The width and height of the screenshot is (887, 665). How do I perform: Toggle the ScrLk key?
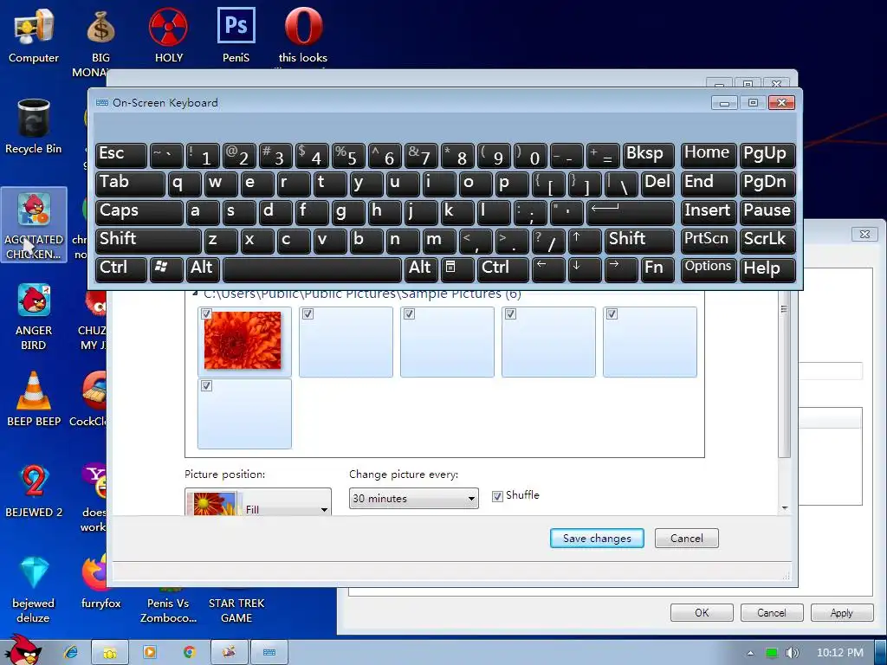click(x=767, y=241)
